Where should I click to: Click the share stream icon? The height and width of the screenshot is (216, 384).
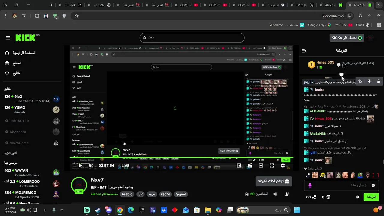275,194
